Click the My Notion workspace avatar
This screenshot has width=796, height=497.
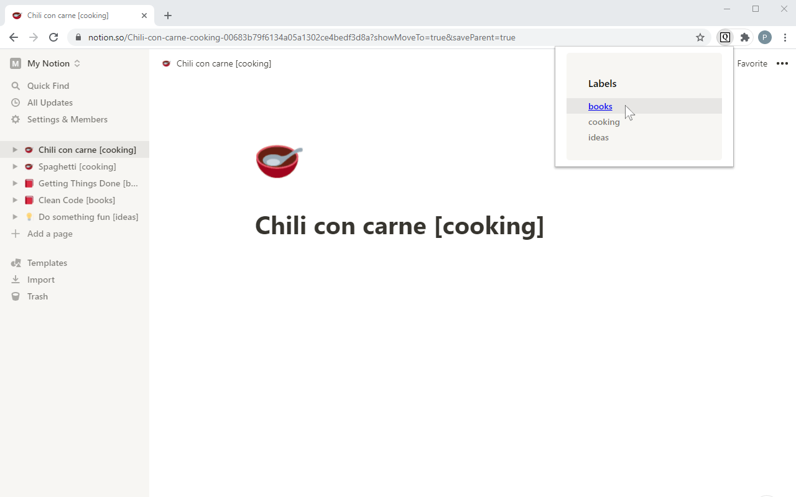pos(16,63)
